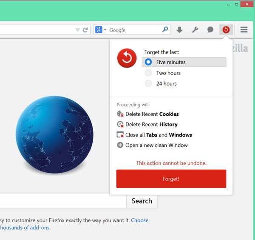Type in the Google search field
This screenshot has width=255, height=240.
tap(134, 30)
